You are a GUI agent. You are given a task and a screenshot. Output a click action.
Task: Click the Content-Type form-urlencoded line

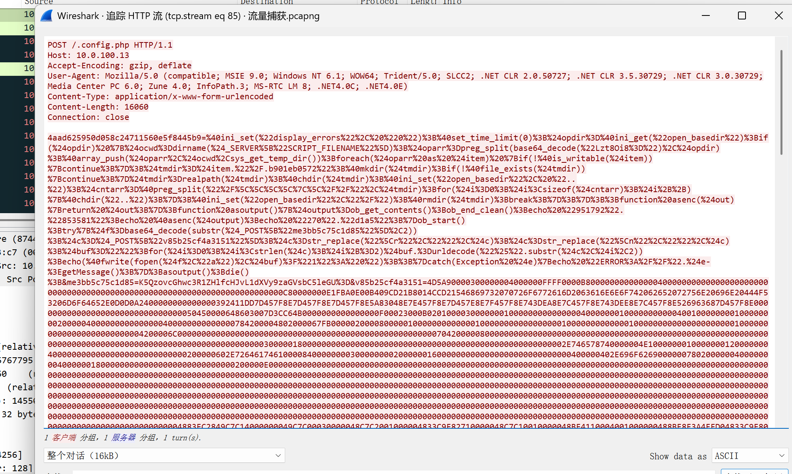tap(160, 96)
